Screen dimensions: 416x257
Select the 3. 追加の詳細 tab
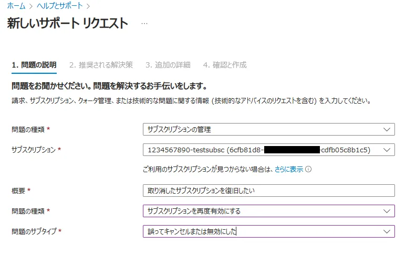coord(168,65)
